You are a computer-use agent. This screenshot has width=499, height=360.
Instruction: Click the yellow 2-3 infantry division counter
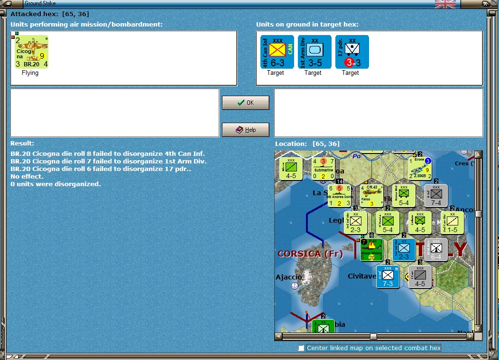click(355, 223)
